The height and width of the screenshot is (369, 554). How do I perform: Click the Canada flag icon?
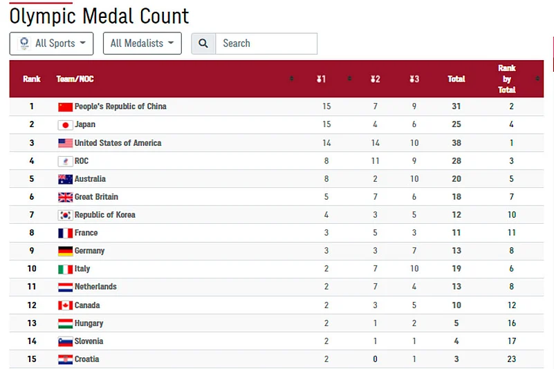coord(65,305)
